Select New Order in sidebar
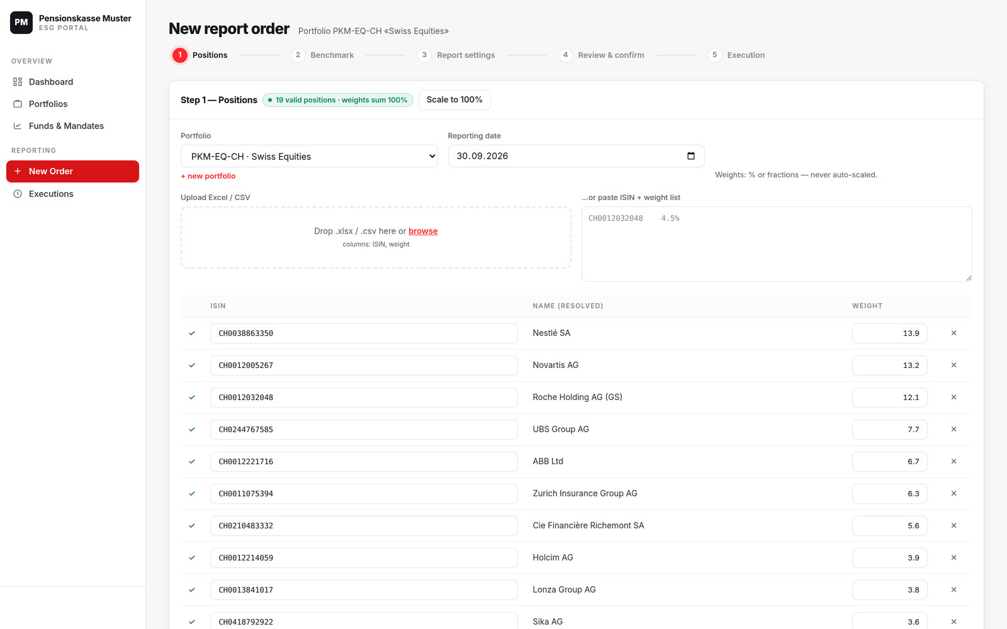The width and height of the screenshot is (1007, 629). (72, 171)
